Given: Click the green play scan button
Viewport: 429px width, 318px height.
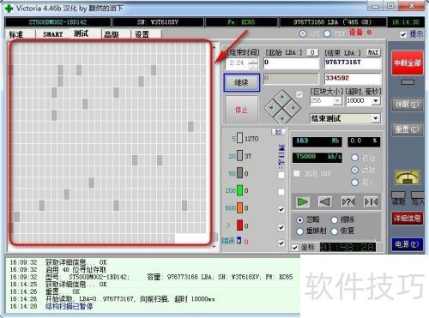Looking at the screenshot, I should point(302,202).
